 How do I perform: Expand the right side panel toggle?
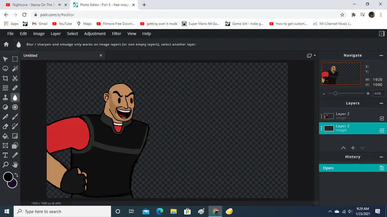coord(381,34)
